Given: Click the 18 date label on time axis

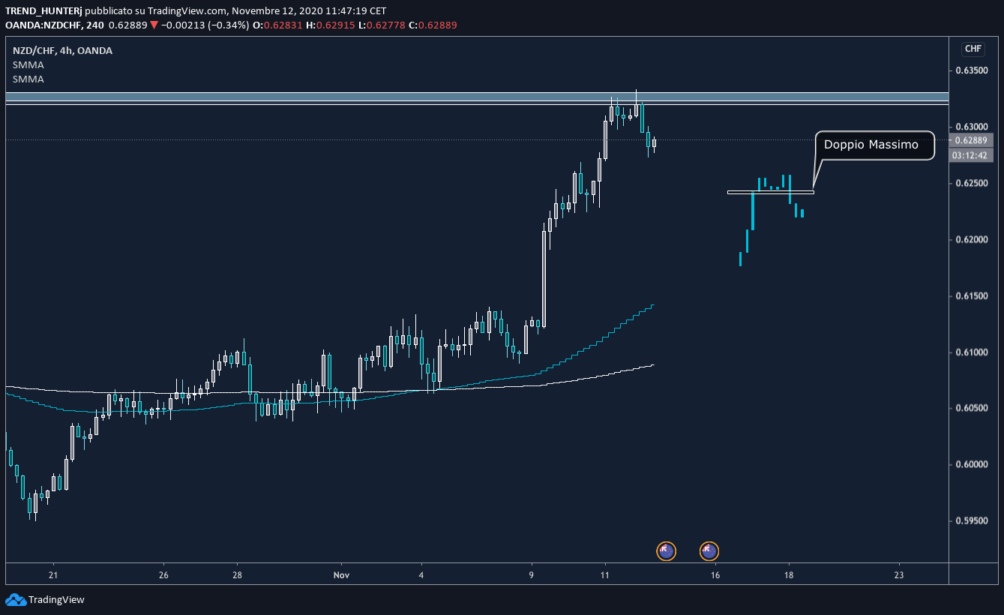Looking at the screenshot, I should point(789,575).
